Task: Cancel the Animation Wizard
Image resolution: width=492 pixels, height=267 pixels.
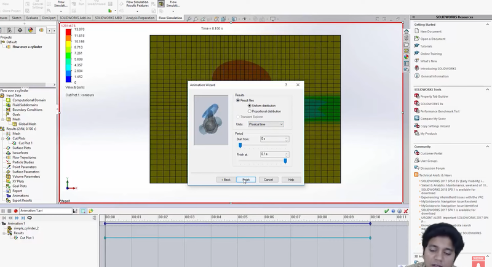Action: coord(268,180)
